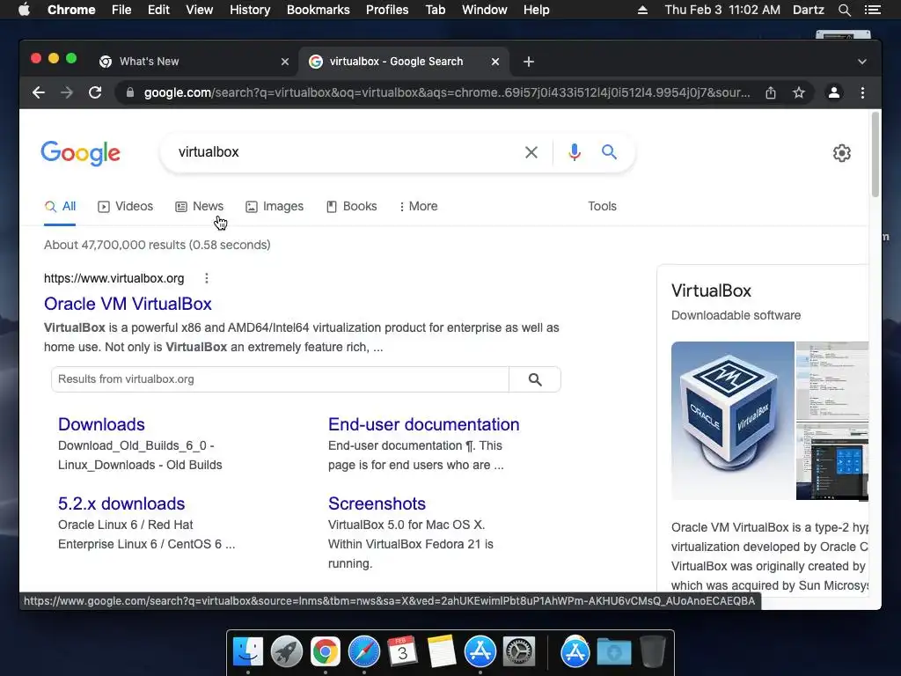
Task: Close the What's New tab
Action: coord(284,62)
